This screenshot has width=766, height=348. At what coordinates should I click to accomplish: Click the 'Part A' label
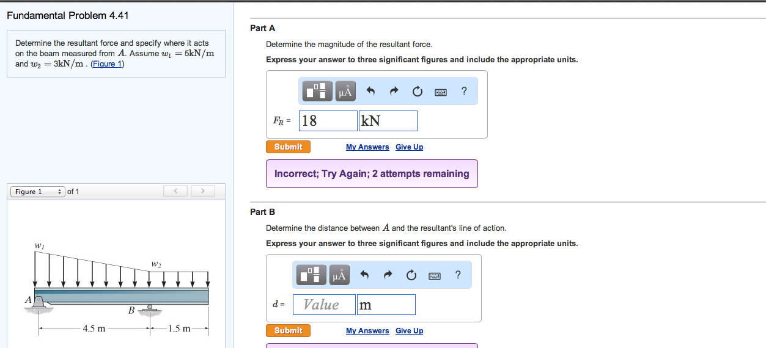pos(263,28)
